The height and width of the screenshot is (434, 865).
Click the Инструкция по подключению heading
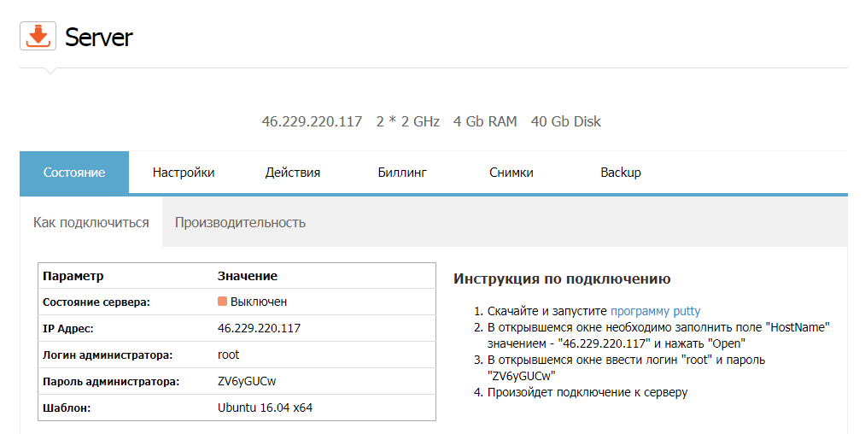(x=562, y=279)
